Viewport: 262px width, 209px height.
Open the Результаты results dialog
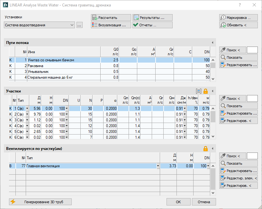pos(152,18)
